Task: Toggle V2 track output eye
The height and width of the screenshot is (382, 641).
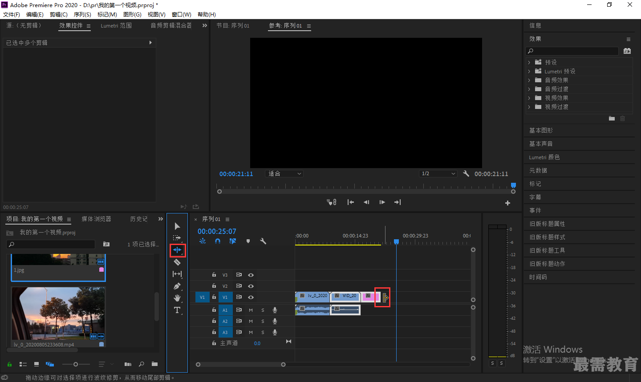Action: coord(251,286)
